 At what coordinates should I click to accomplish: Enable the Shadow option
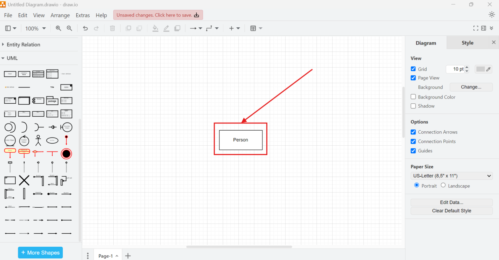(413, 106)
